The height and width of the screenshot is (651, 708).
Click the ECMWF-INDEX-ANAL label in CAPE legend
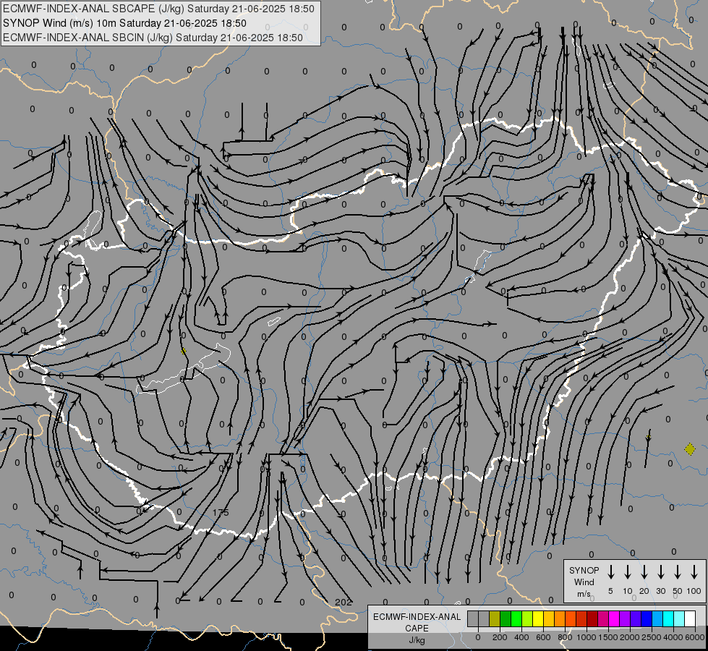(417, 617)
